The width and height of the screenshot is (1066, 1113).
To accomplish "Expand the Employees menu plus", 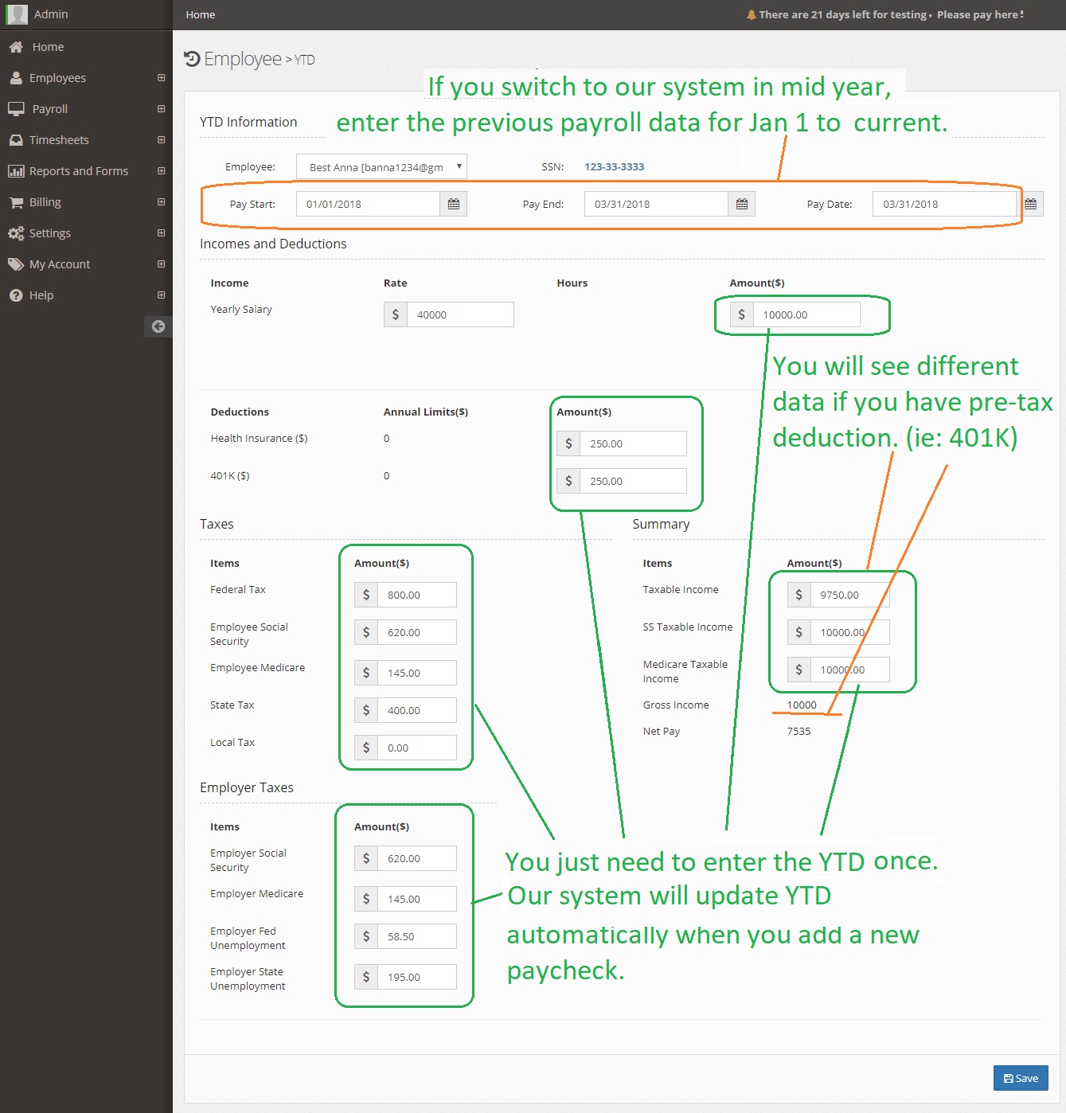I will (161, 78).
